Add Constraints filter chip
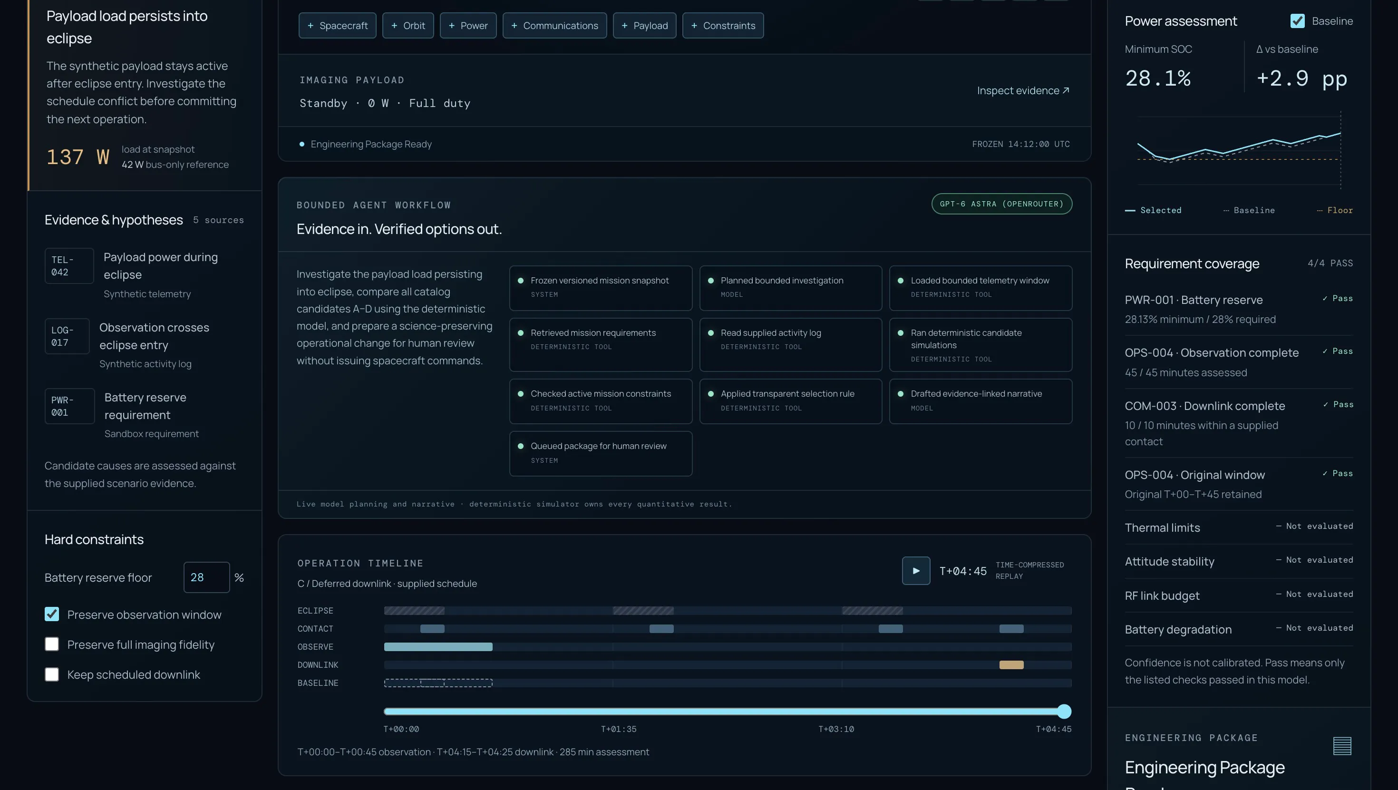This screenshot has width=1398, height=790. (x=723, y=26)
